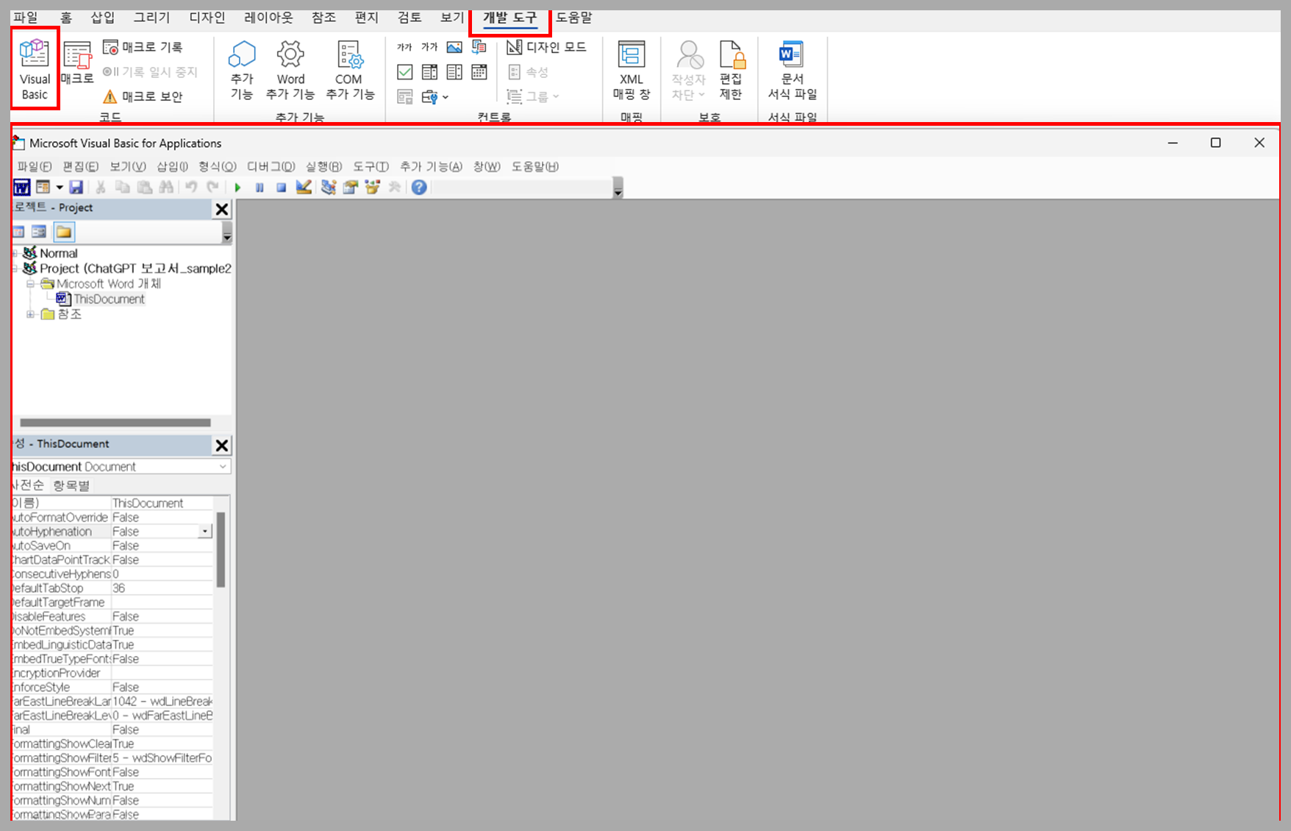
Task: Open the 삽입(I) menu in VBA editor
Action: click(172, 167)
